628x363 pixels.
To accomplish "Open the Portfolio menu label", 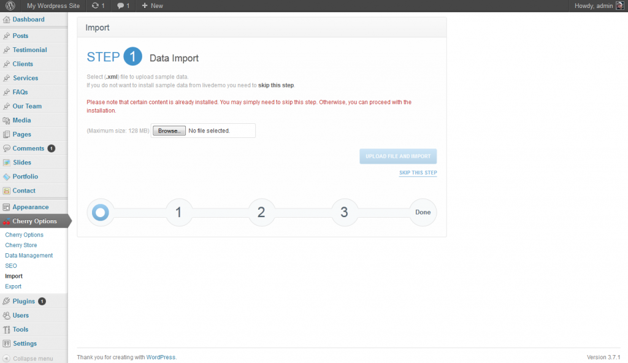I will (25, 177).
